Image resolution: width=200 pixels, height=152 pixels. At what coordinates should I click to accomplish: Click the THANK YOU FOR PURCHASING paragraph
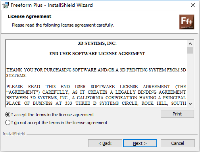pyautogui.click(x=96, y=73)
